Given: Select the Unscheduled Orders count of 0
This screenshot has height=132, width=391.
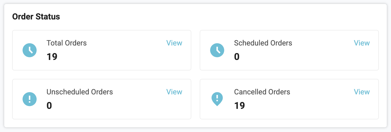Looking at the screenshot, I should (x=49, y=105).
